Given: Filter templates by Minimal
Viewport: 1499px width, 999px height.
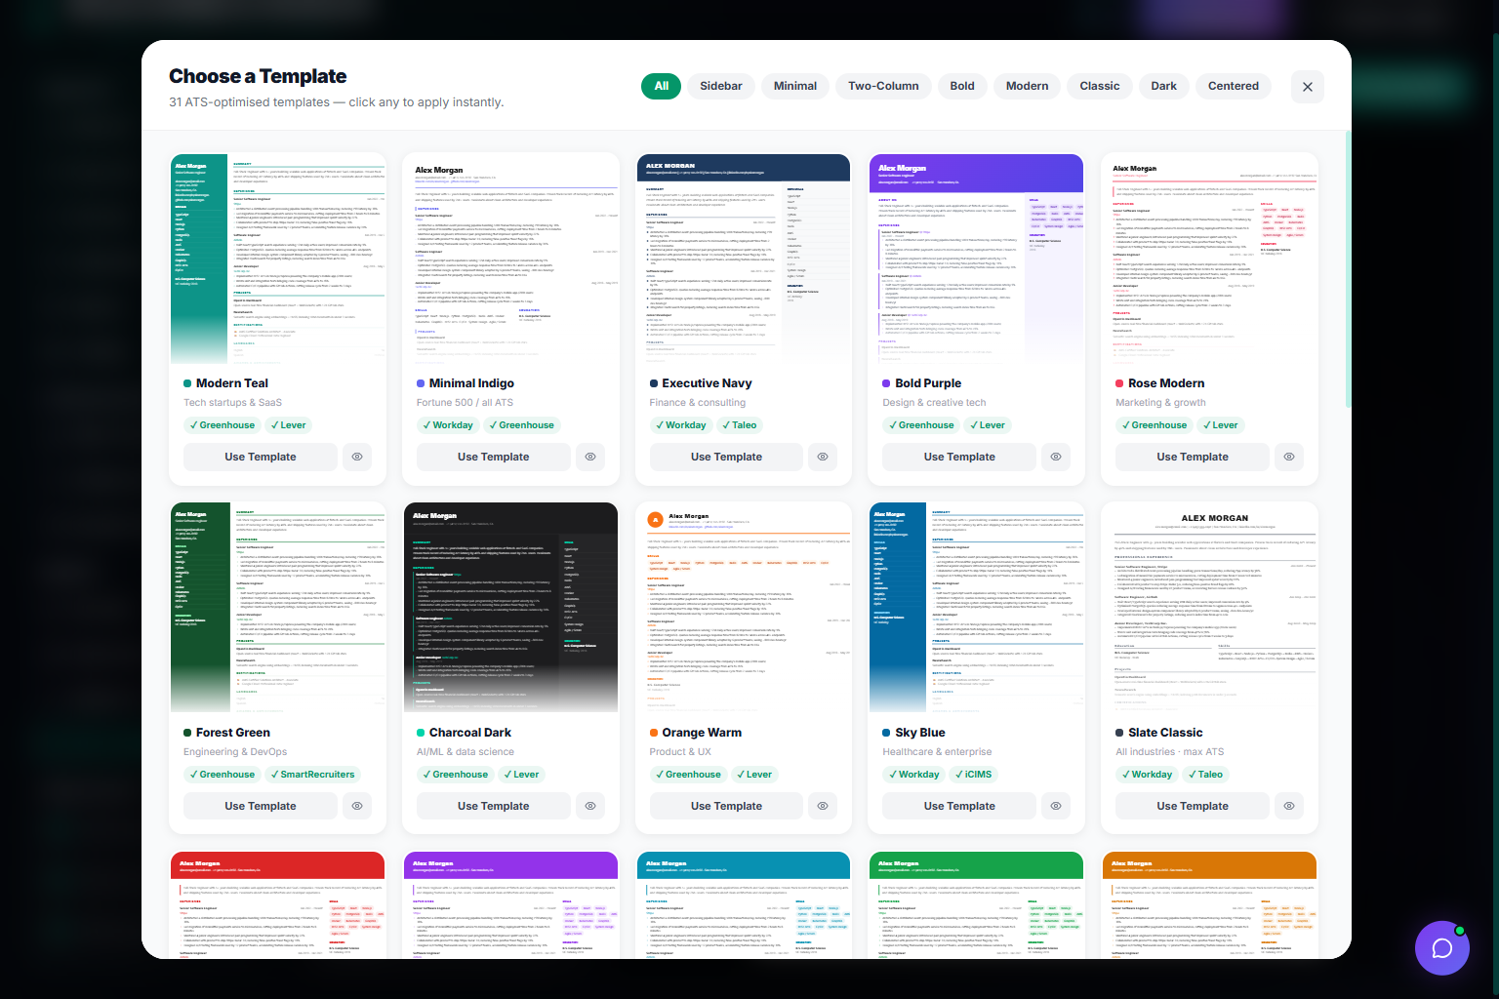Looking at the screenshot, I should click(x=795, y=86).
